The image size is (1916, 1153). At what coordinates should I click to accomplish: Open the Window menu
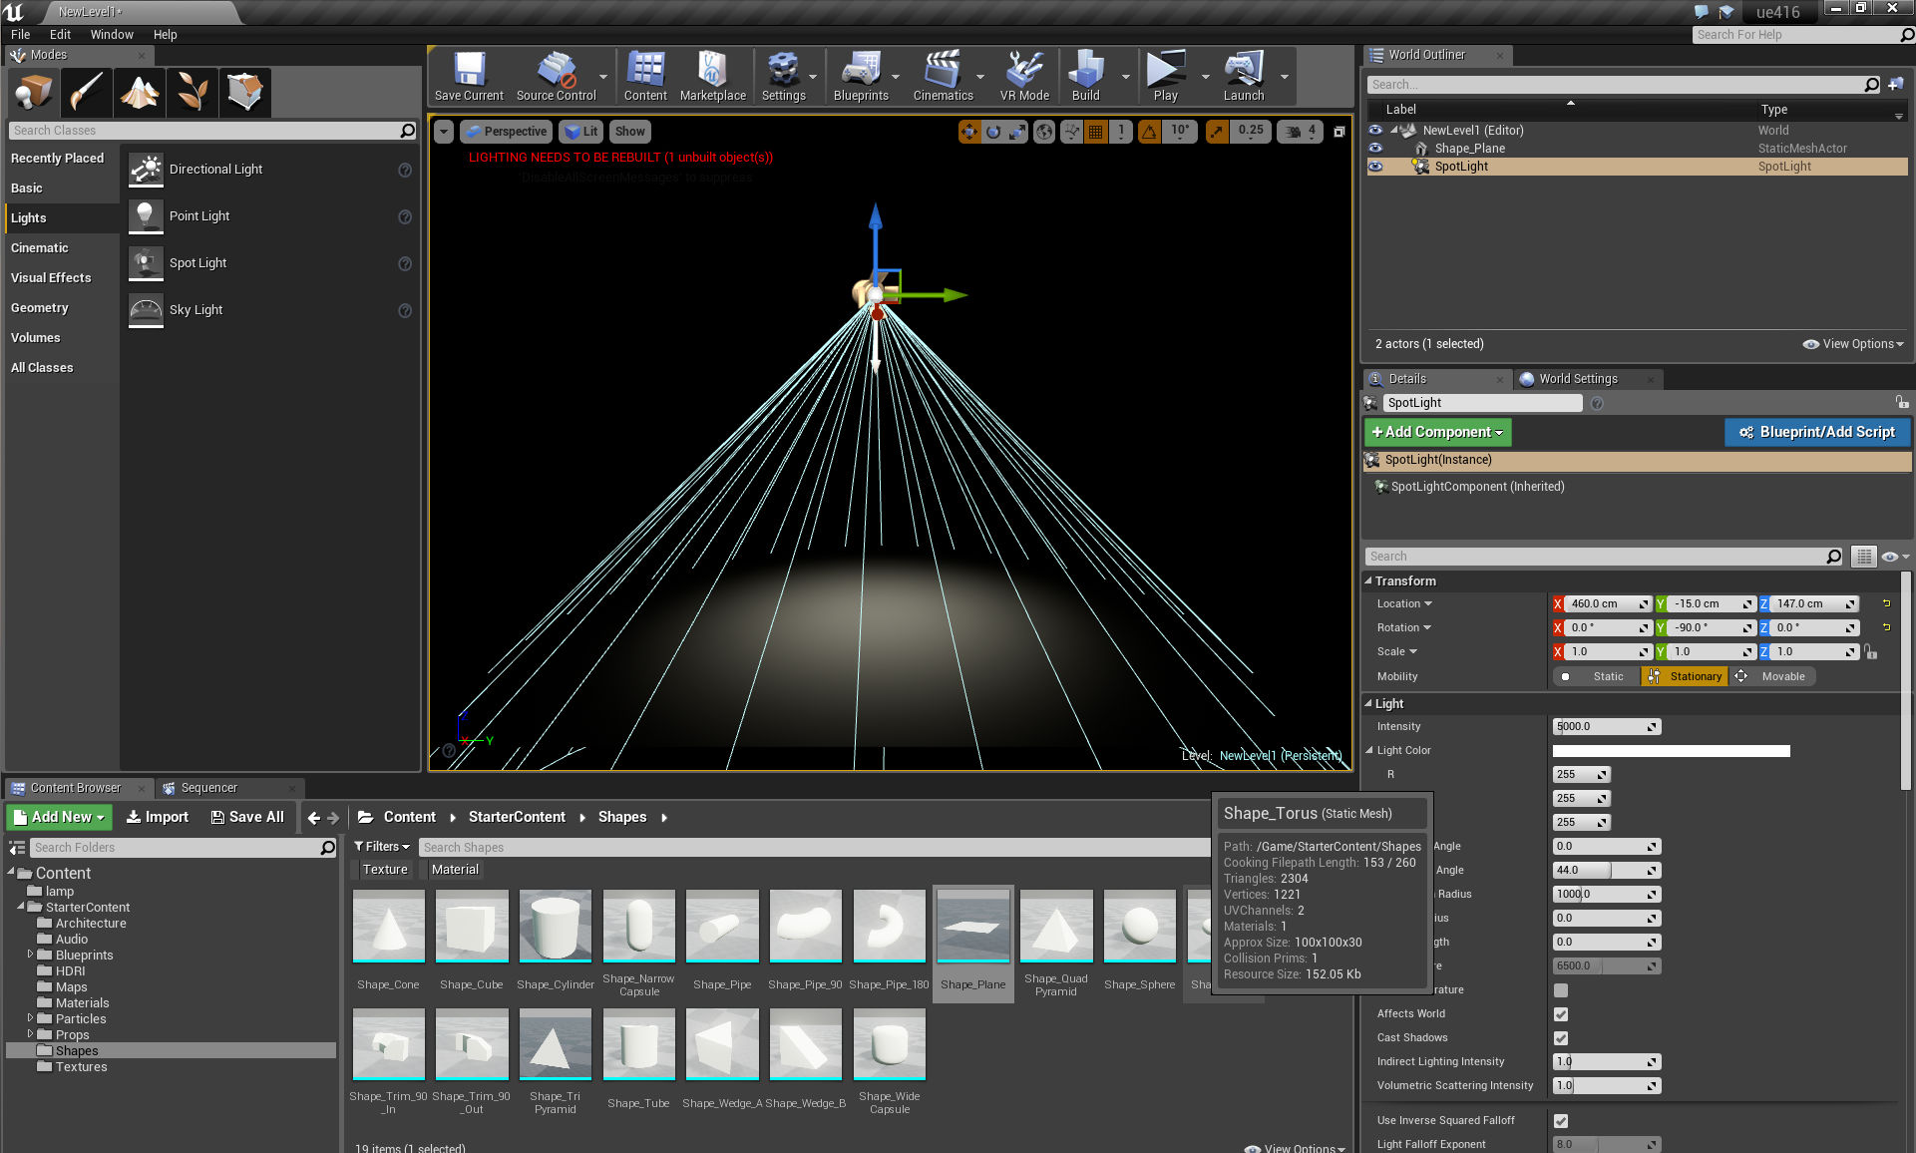pyautogui.click(x=112, y=34)
